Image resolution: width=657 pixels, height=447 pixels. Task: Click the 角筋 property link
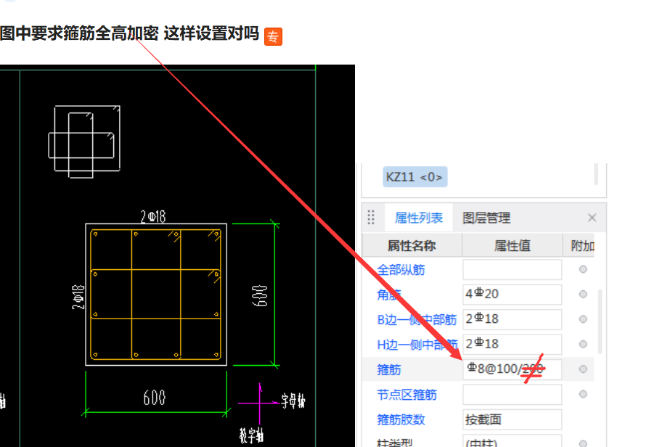coord(389,295)
